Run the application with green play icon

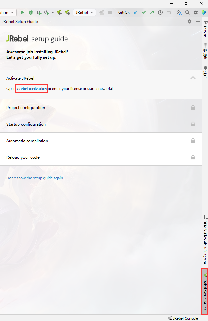(x=22, y=12)
